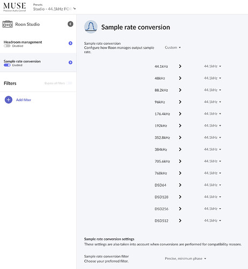The image size is (248, 269).
Task: Collapse sidebar with the back arrow icon
Action: (x=70, y=24)
